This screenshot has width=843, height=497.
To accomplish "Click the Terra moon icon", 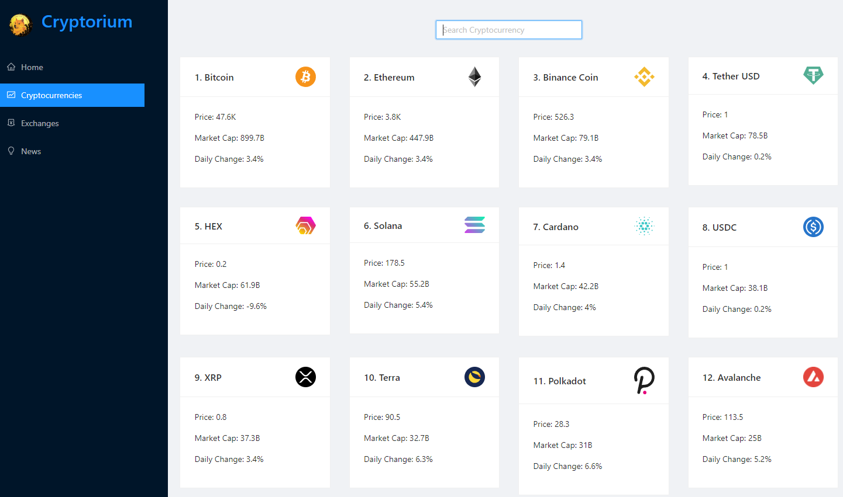I will pos(474,377).
